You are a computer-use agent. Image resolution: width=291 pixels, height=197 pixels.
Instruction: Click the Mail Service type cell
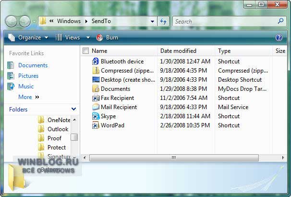coord(233,107)
